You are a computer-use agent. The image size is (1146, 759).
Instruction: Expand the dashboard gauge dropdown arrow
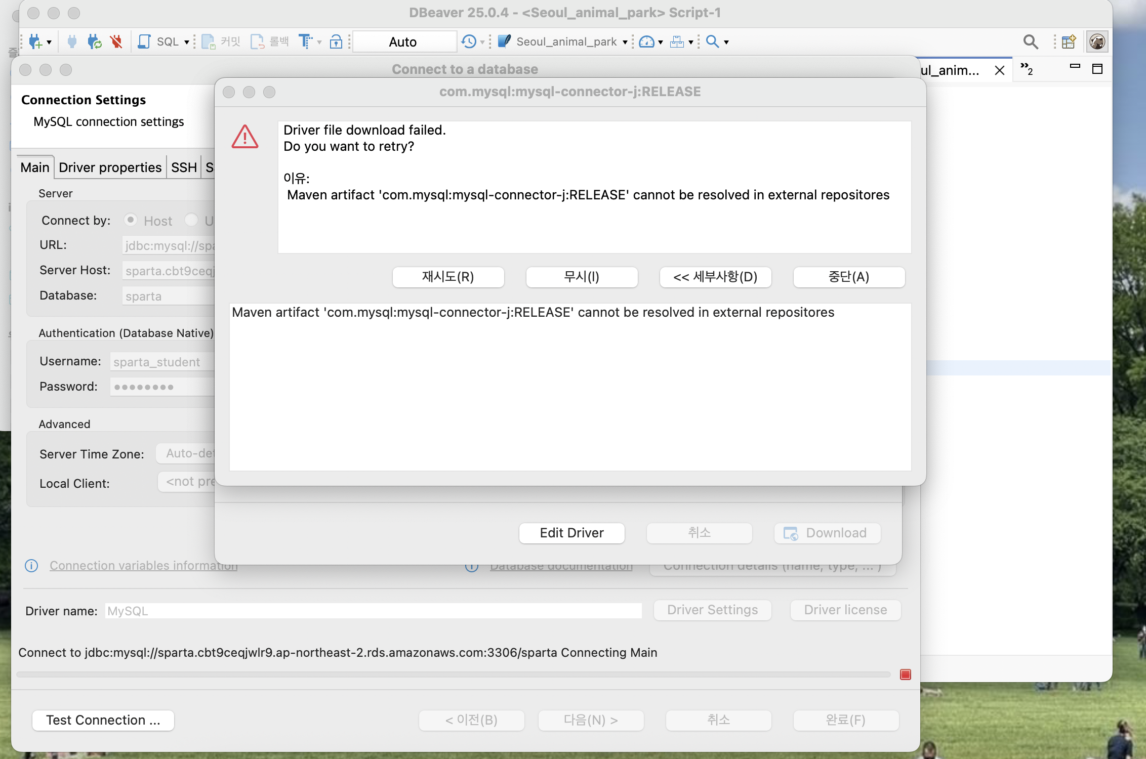click(x=661, y=42)
